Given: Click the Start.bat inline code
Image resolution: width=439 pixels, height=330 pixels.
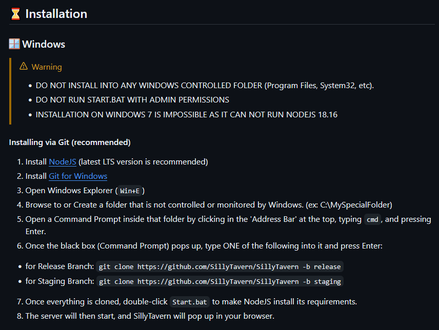Looking at the screenshot, I should click(190, 302).
